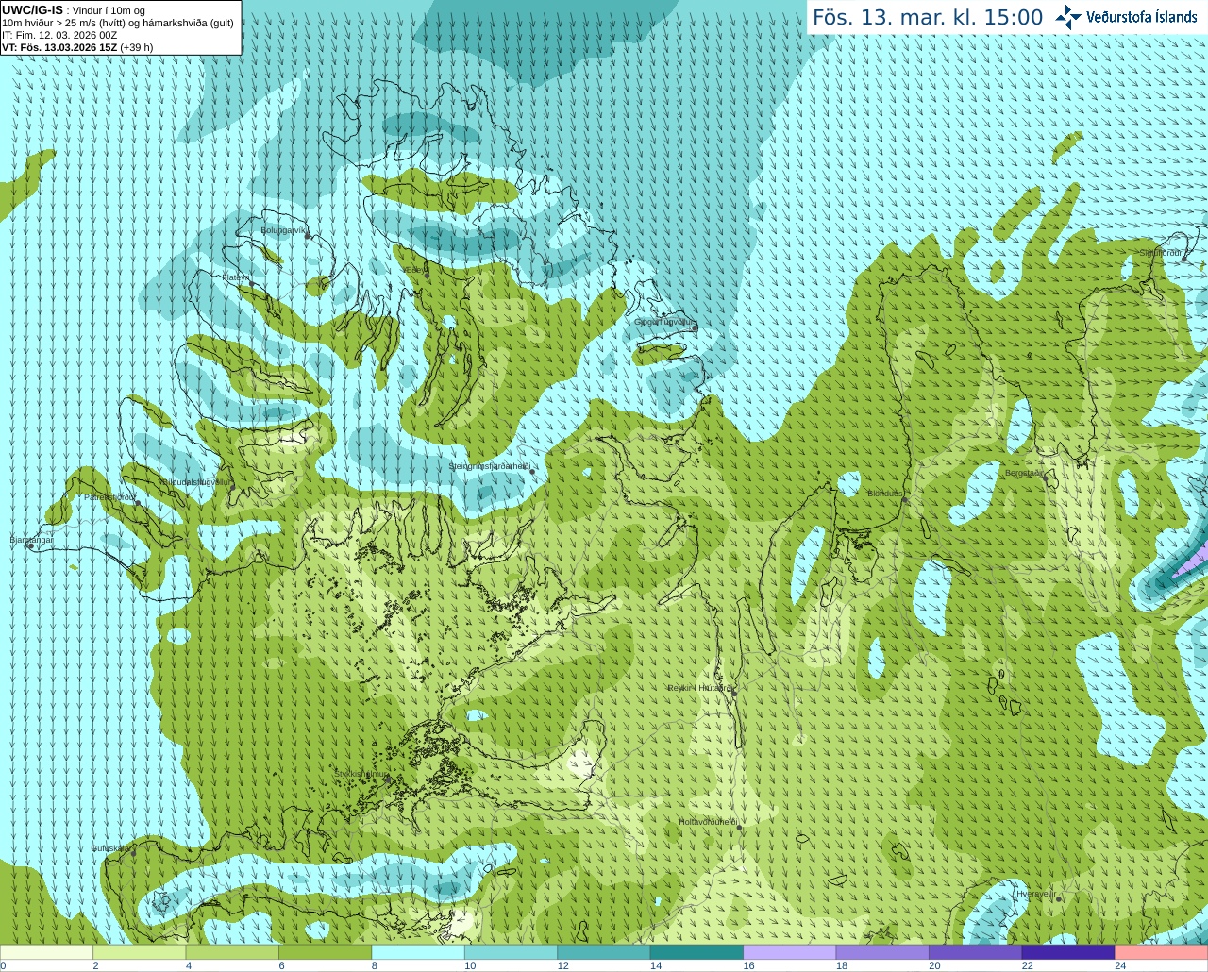The image size is (1208, 972).
Task: Click the Bjargtangar station marker
Action: click(31, 546)
